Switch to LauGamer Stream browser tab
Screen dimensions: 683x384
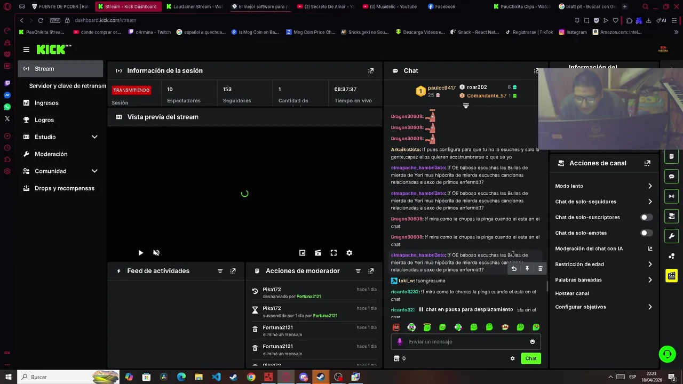194,6
